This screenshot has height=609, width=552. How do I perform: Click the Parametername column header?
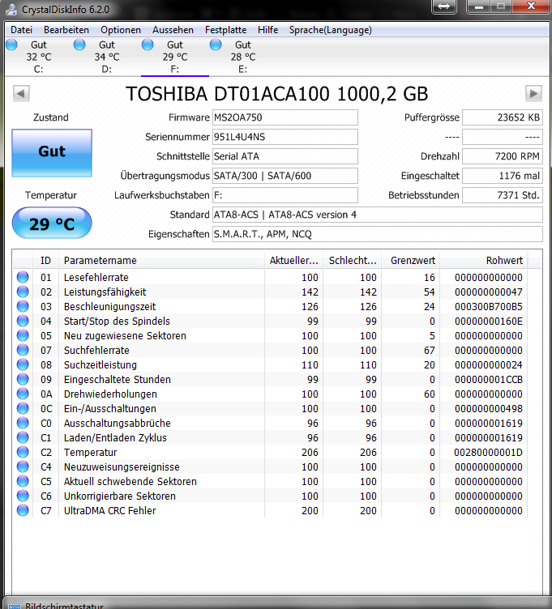click(161, 260)
